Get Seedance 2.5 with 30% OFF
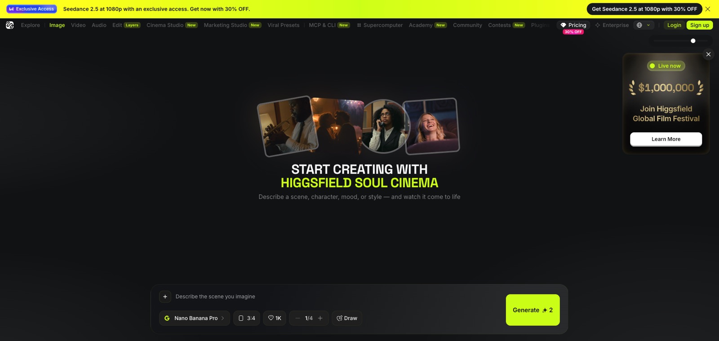719x341 pixels. (644, 9)
